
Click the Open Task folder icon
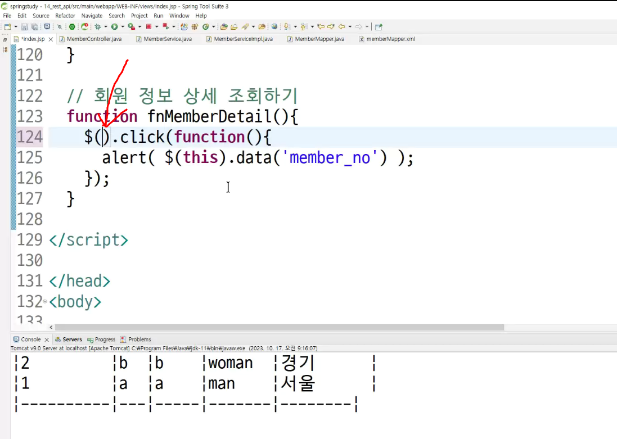234,27
